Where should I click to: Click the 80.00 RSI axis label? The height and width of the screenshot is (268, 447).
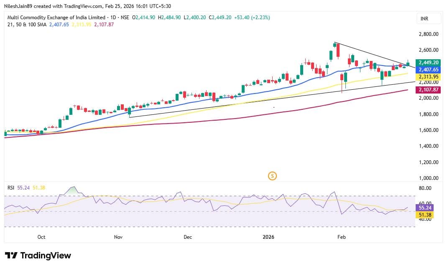point(425,188)
